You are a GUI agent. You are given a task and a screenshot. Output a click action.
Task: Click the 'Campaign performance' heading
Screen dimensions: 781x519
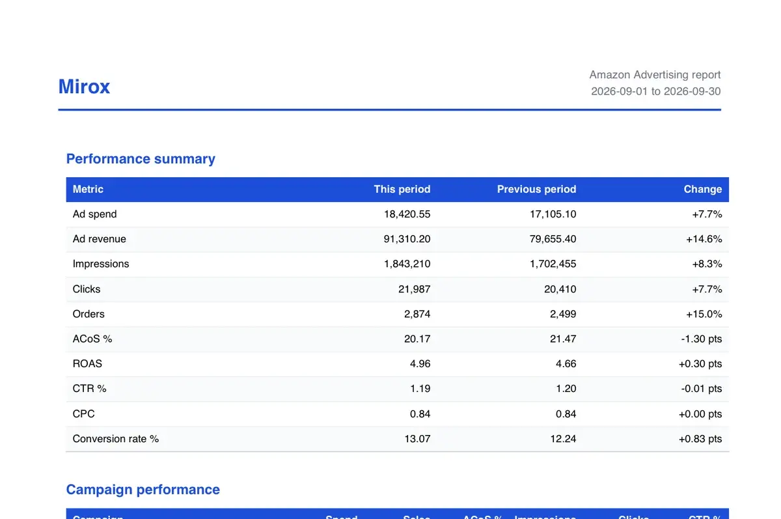(x=143, y=490)
